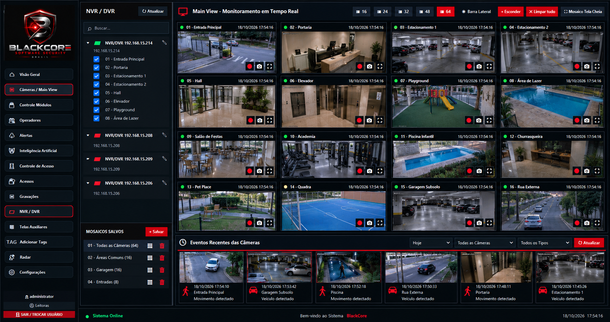Take snapshot of 07 - Playground camera
The height and width of the screenshot is (322, 610).
(x=479, y=120)
